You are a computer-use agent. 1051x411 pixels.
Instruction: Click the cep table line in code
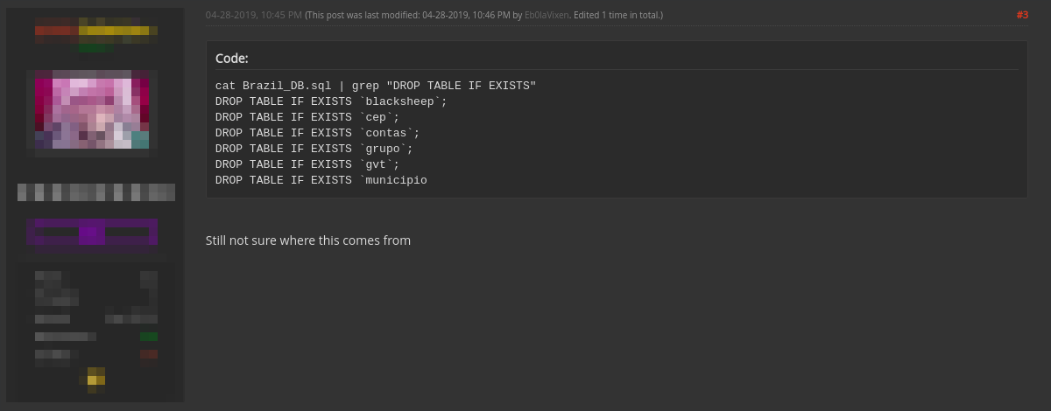pyautogui.click(x=307, y=117)
